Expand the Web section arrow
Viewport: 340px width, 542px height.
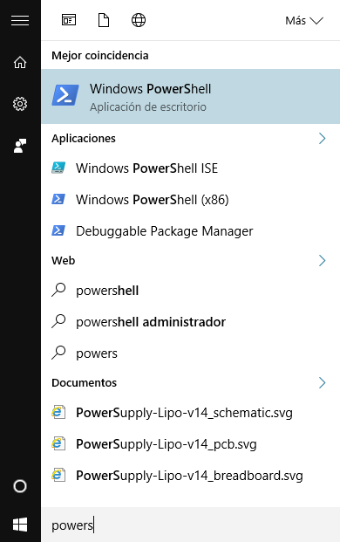click(x=322, y=261)
